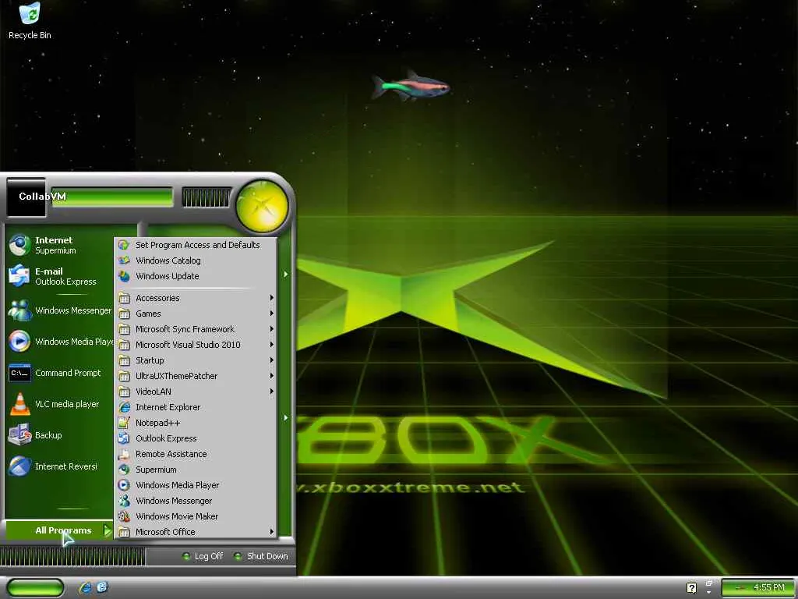Click the Log Off button

[x=203, y=556]
